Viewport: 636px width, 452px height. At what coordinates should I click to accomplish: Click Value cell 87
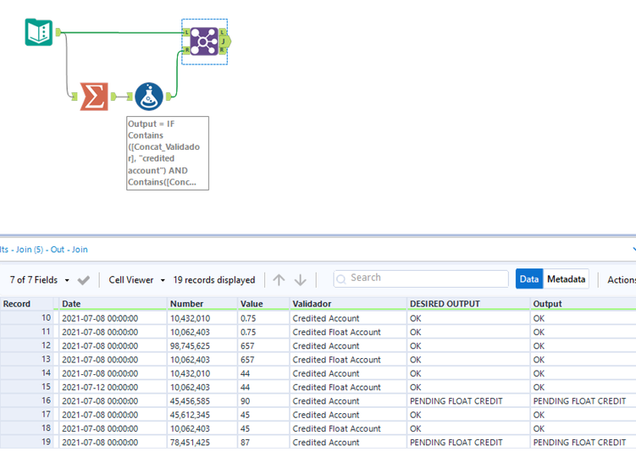[x=263, y=443]
